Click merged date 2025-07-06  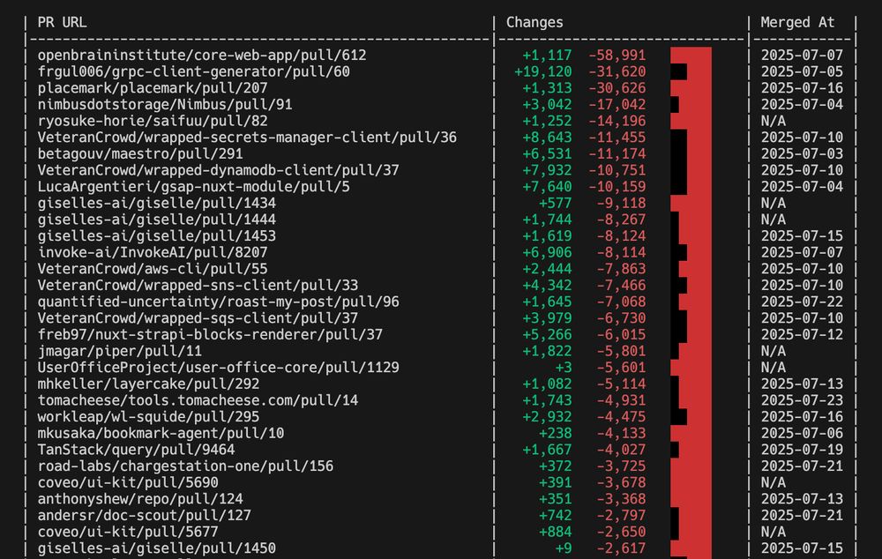802,433
